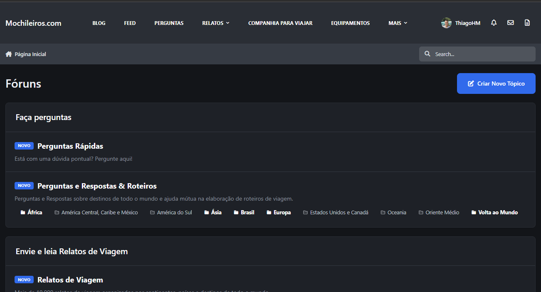
Task: Open the Perguntas Rápidas forum
Action: coord(70,146)
